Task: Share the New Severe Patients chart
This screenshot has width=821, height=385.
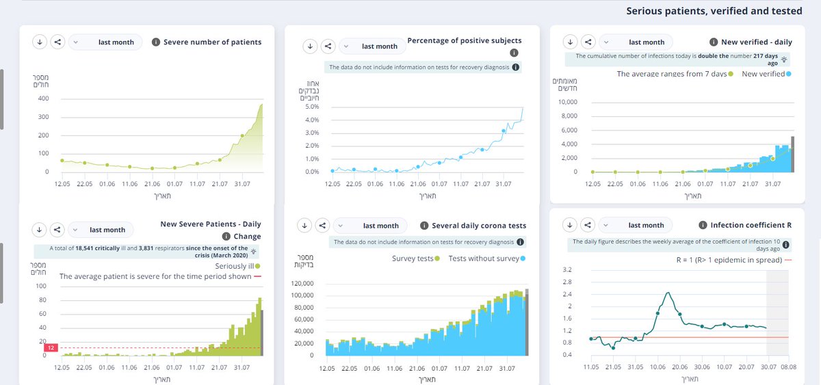Action: coord(57,230)
